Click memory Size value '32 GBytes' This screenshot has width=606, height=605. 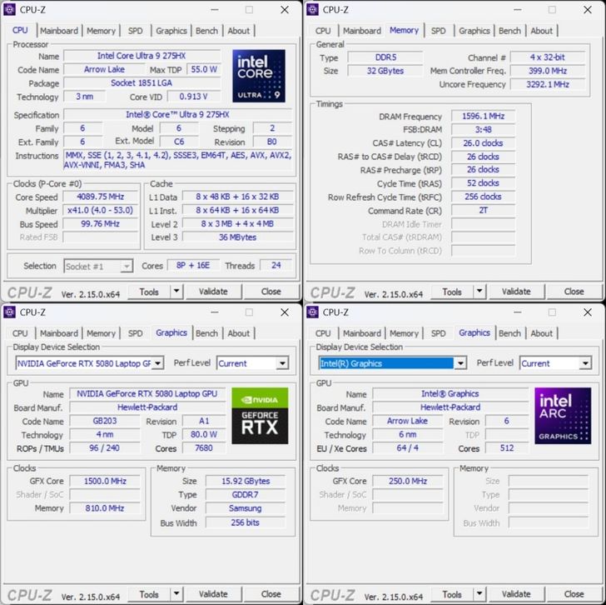385,71
